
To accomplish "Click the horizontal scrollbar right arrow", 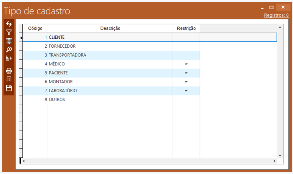I will click(x=274, y=161).
